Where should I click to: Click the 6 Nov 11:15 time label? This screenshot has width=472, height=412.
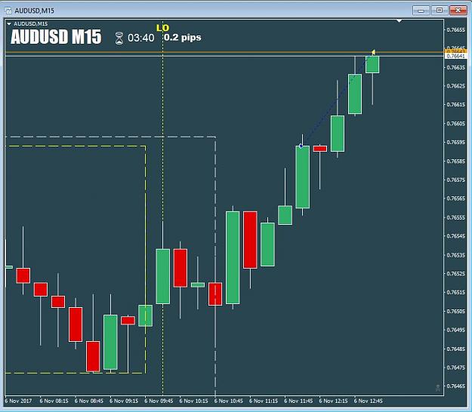[264, 401]
